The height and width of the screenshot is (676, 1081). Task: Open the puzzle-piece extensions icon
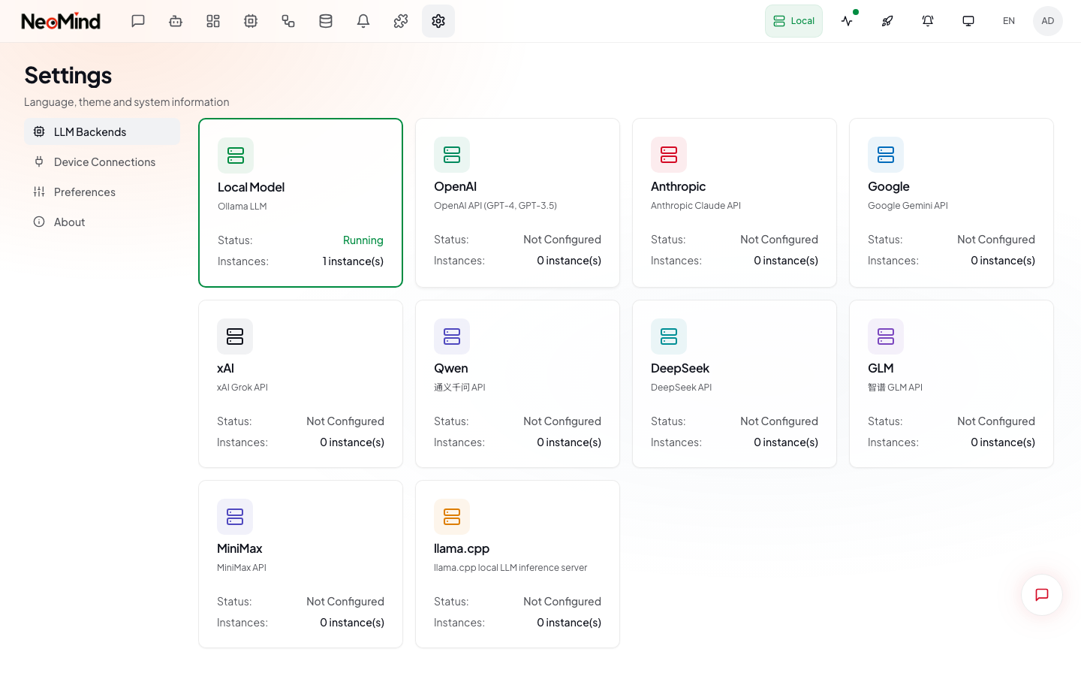[x=401, y=21]
